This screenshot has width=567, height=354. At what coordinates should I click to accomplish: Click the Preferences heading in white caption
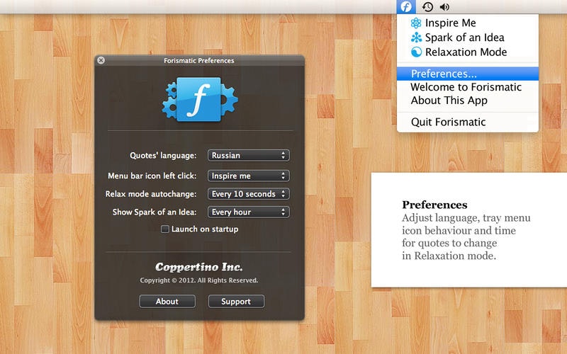point(434,205)
